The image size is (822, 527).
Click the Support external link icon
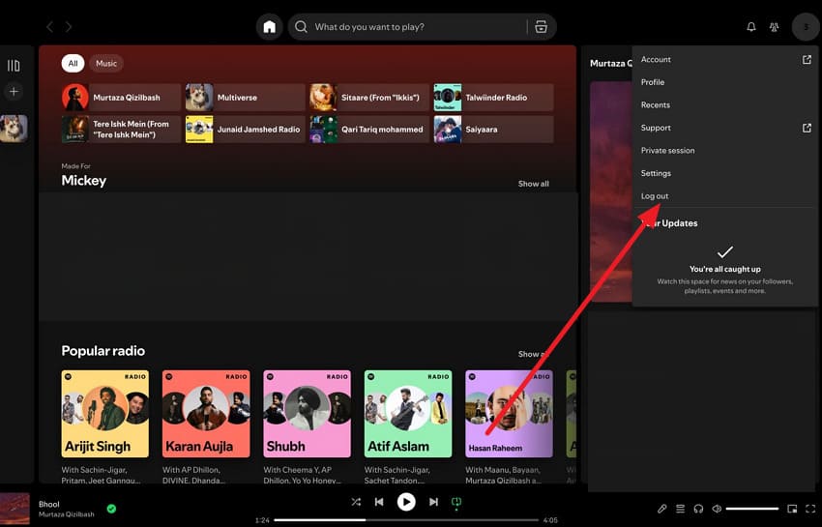pos(807,128)
